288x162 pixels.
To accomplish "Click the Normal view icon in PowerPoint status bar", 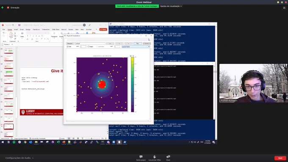I will point(69,138).
